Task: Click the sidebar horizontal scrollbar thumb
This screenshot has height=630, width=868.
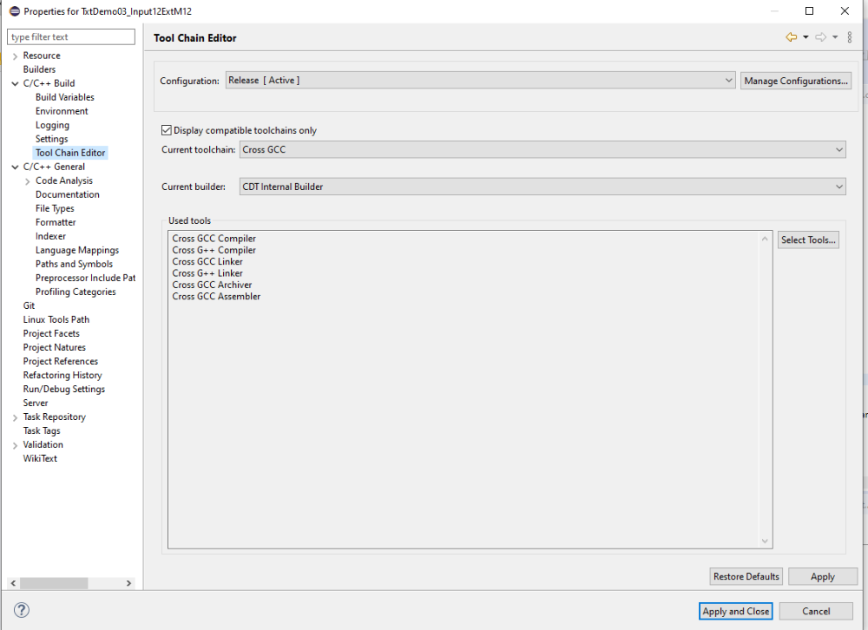Action: (54, 583)
